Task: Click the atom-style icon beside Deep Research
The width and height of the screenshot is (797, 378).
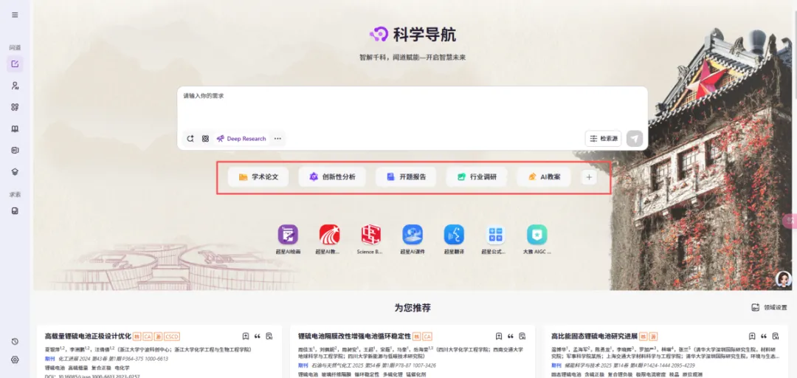Action: pos(205,138)
